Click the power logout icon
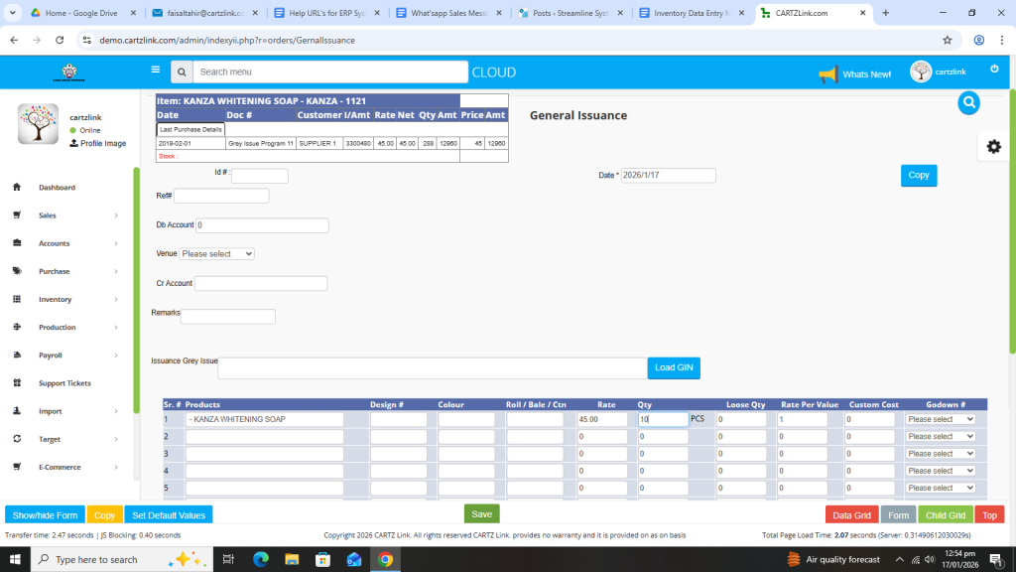Viewport: 1016px width, 572px height. pos(994,69)
